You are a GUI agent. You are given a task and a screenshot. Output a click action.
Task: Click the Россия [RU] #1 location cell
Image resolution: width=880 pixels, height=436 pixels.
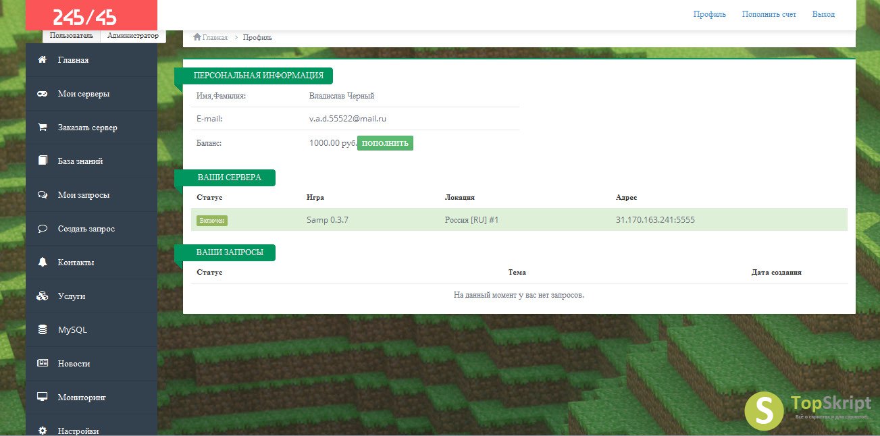tap(471, 220)
